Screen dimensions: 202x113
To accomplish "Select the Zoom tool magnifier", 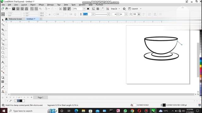I will pyautogui.click(x=3, y=34).
